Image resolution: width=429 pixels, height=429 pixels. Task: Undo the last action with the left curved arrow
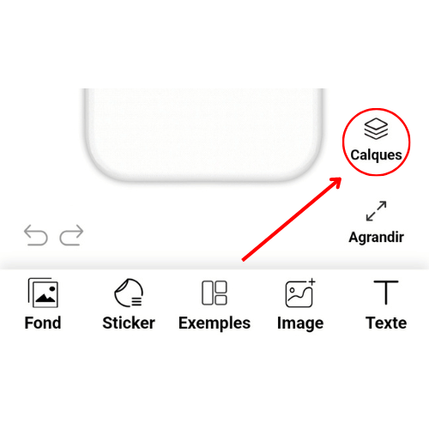(36, 235)
